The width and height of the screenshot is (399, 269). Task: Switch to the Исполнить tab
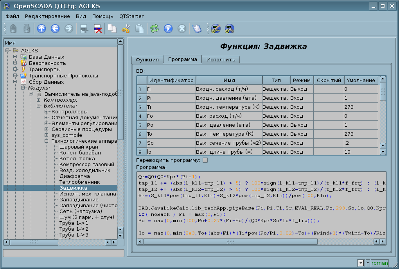[x=221, y=59]
